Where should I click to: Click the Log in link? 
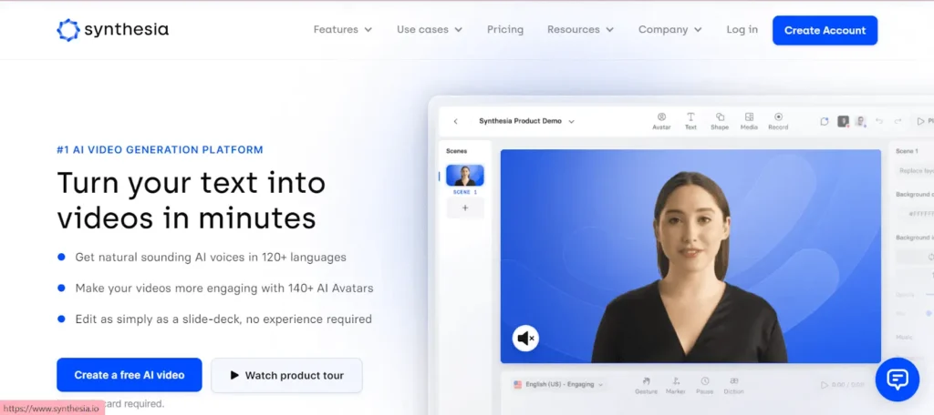coord(742,30)
